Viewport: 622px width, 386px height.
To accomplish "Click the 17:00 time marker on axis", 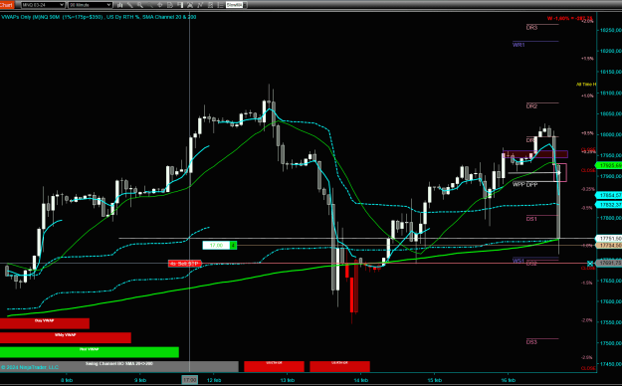I will [x=190, y=380].
